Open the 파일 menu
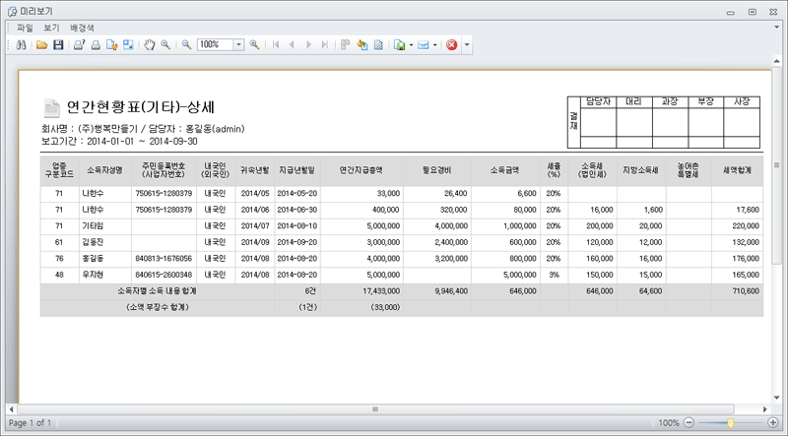The height and width of the screenshot is (436, 788). click(x=25, y=28)
